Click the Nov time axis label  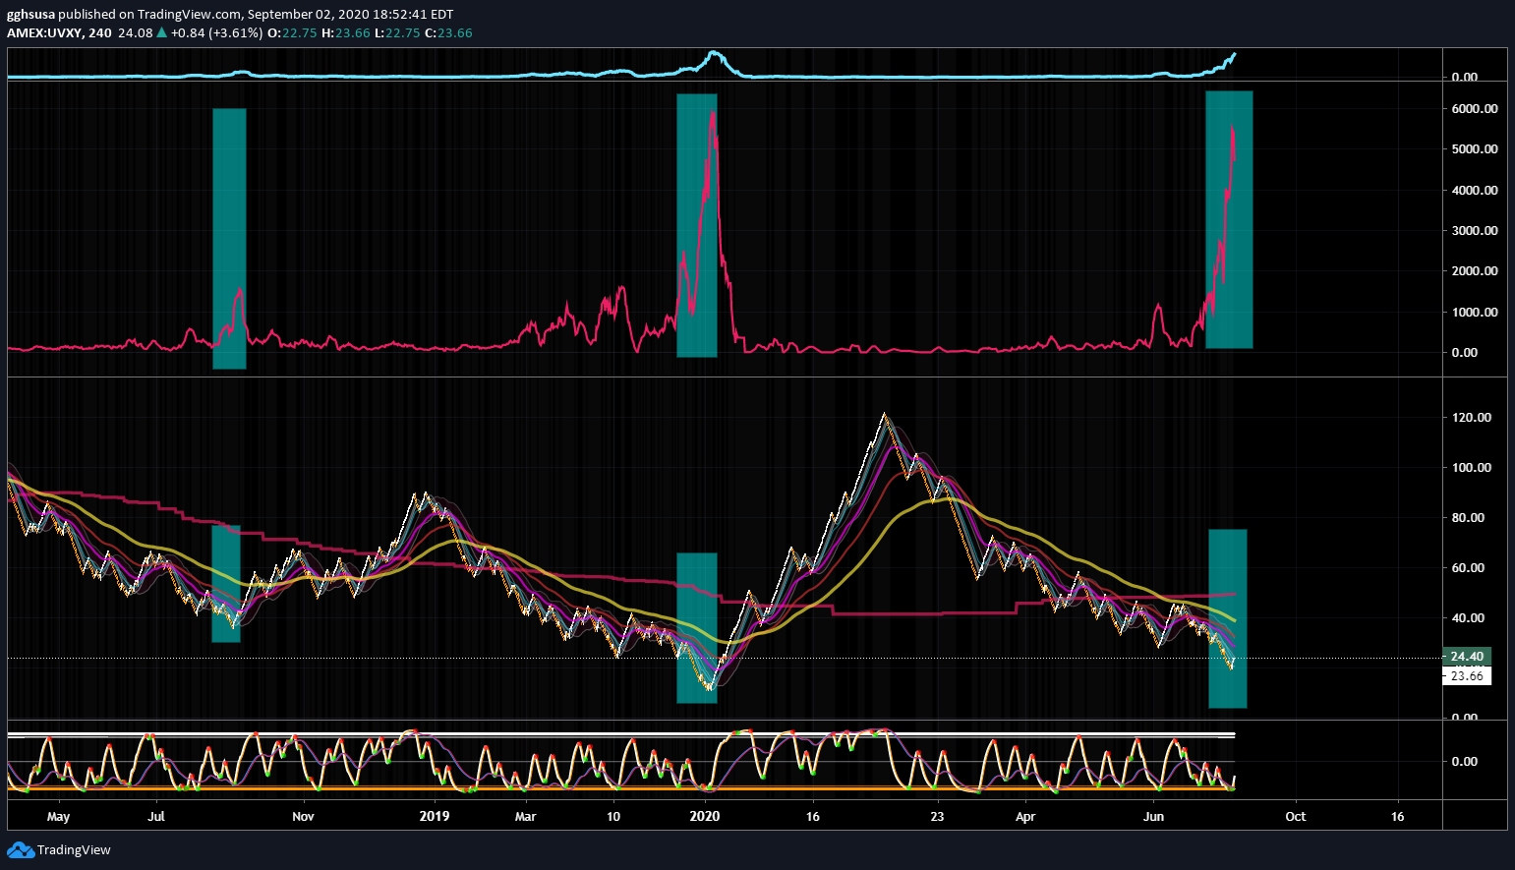303,817
